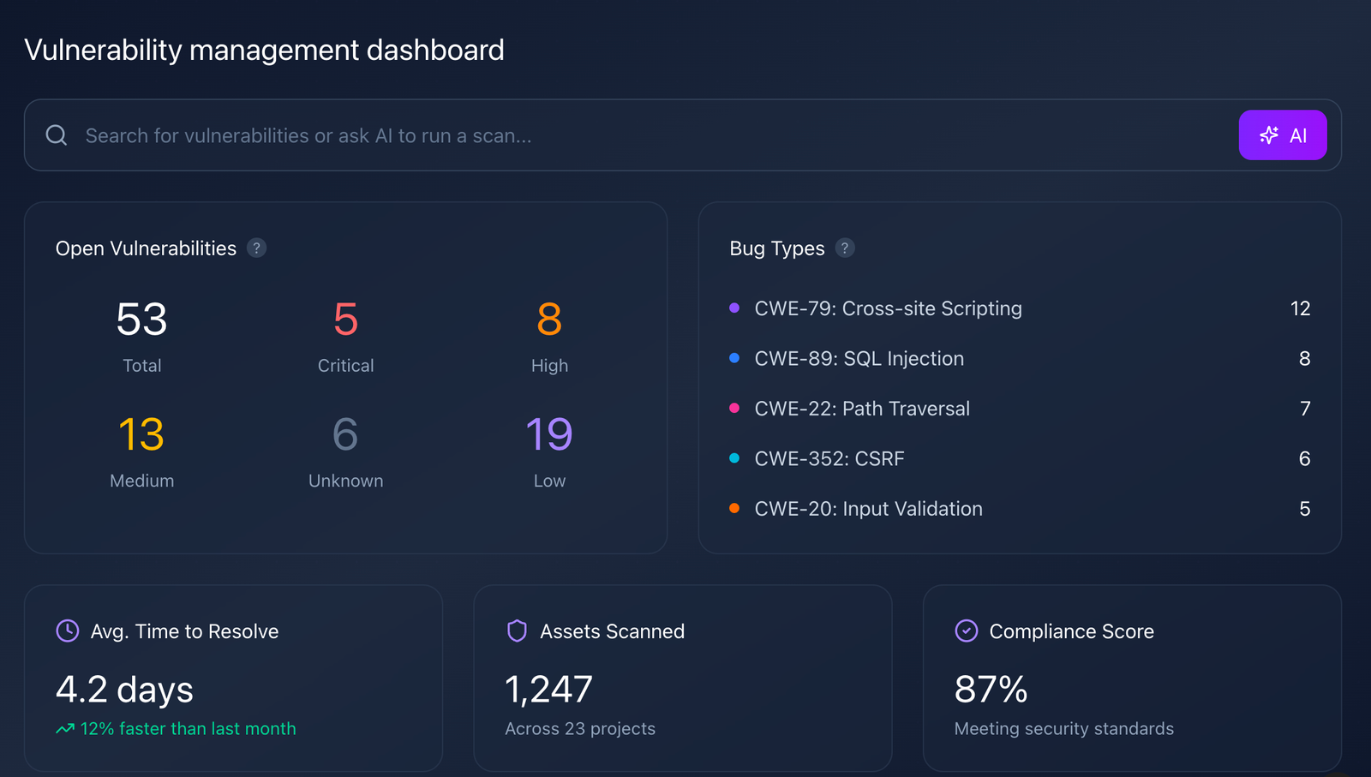Select the High vulnerabilities count
This screenshot has height=777, width=1371.
pyautogui.click(x=549, y=320)
